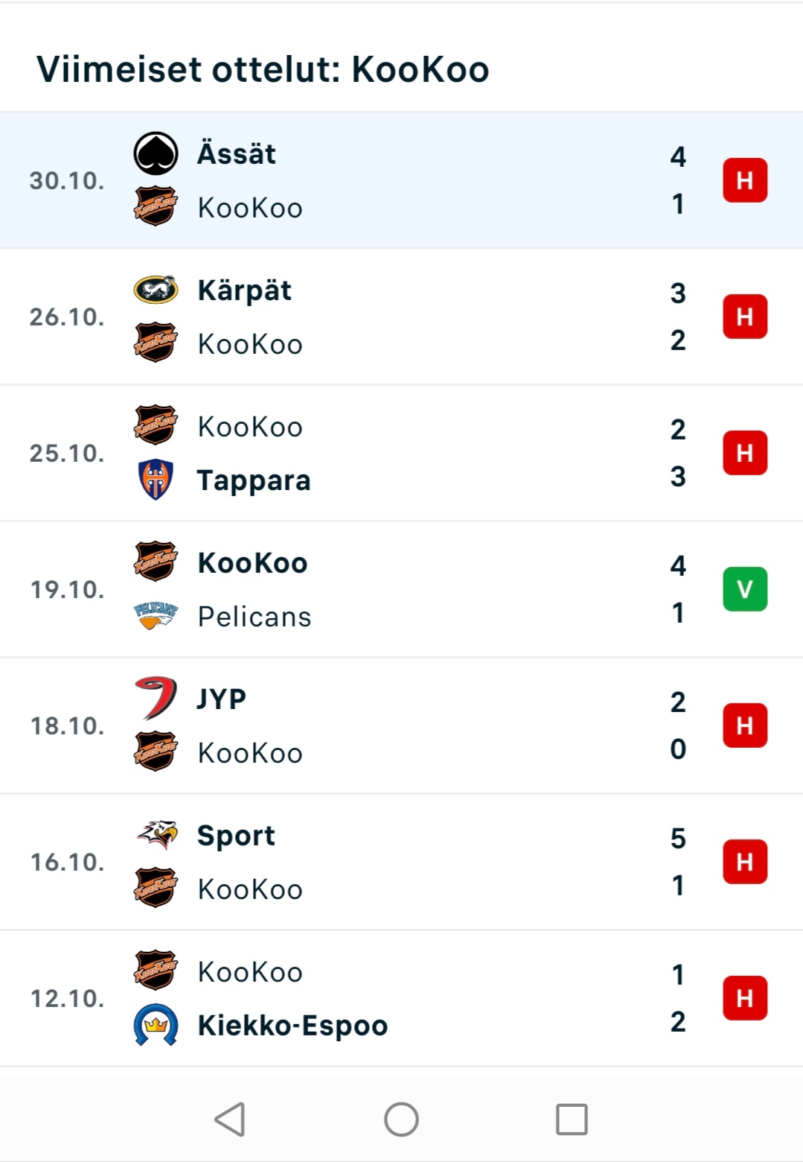Open the match dated 16.10.
Image resolution: width=803 pixels, height=1162 pixels.
pyautogui.click(x=401, y=862)
